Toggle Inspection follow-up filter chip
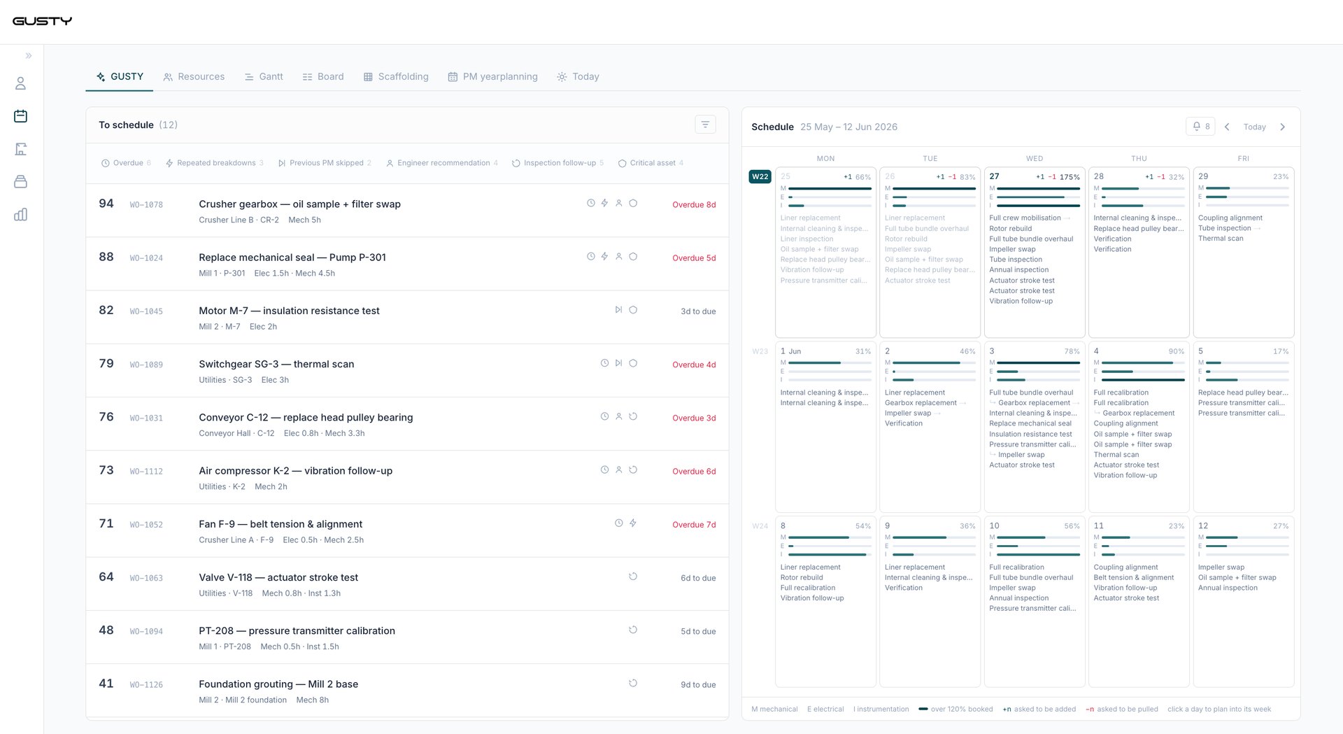Image resolution: width=1343 pixels, height=734 pixels. click(557, 163)
